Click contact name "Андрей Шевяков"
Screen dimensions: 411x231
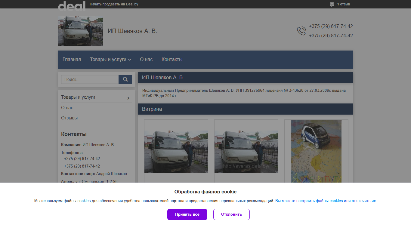pos(112,174)
